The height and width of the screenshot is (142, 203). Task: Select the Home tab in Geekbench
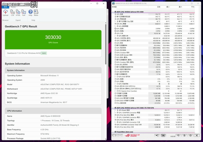tap(13, 7)
